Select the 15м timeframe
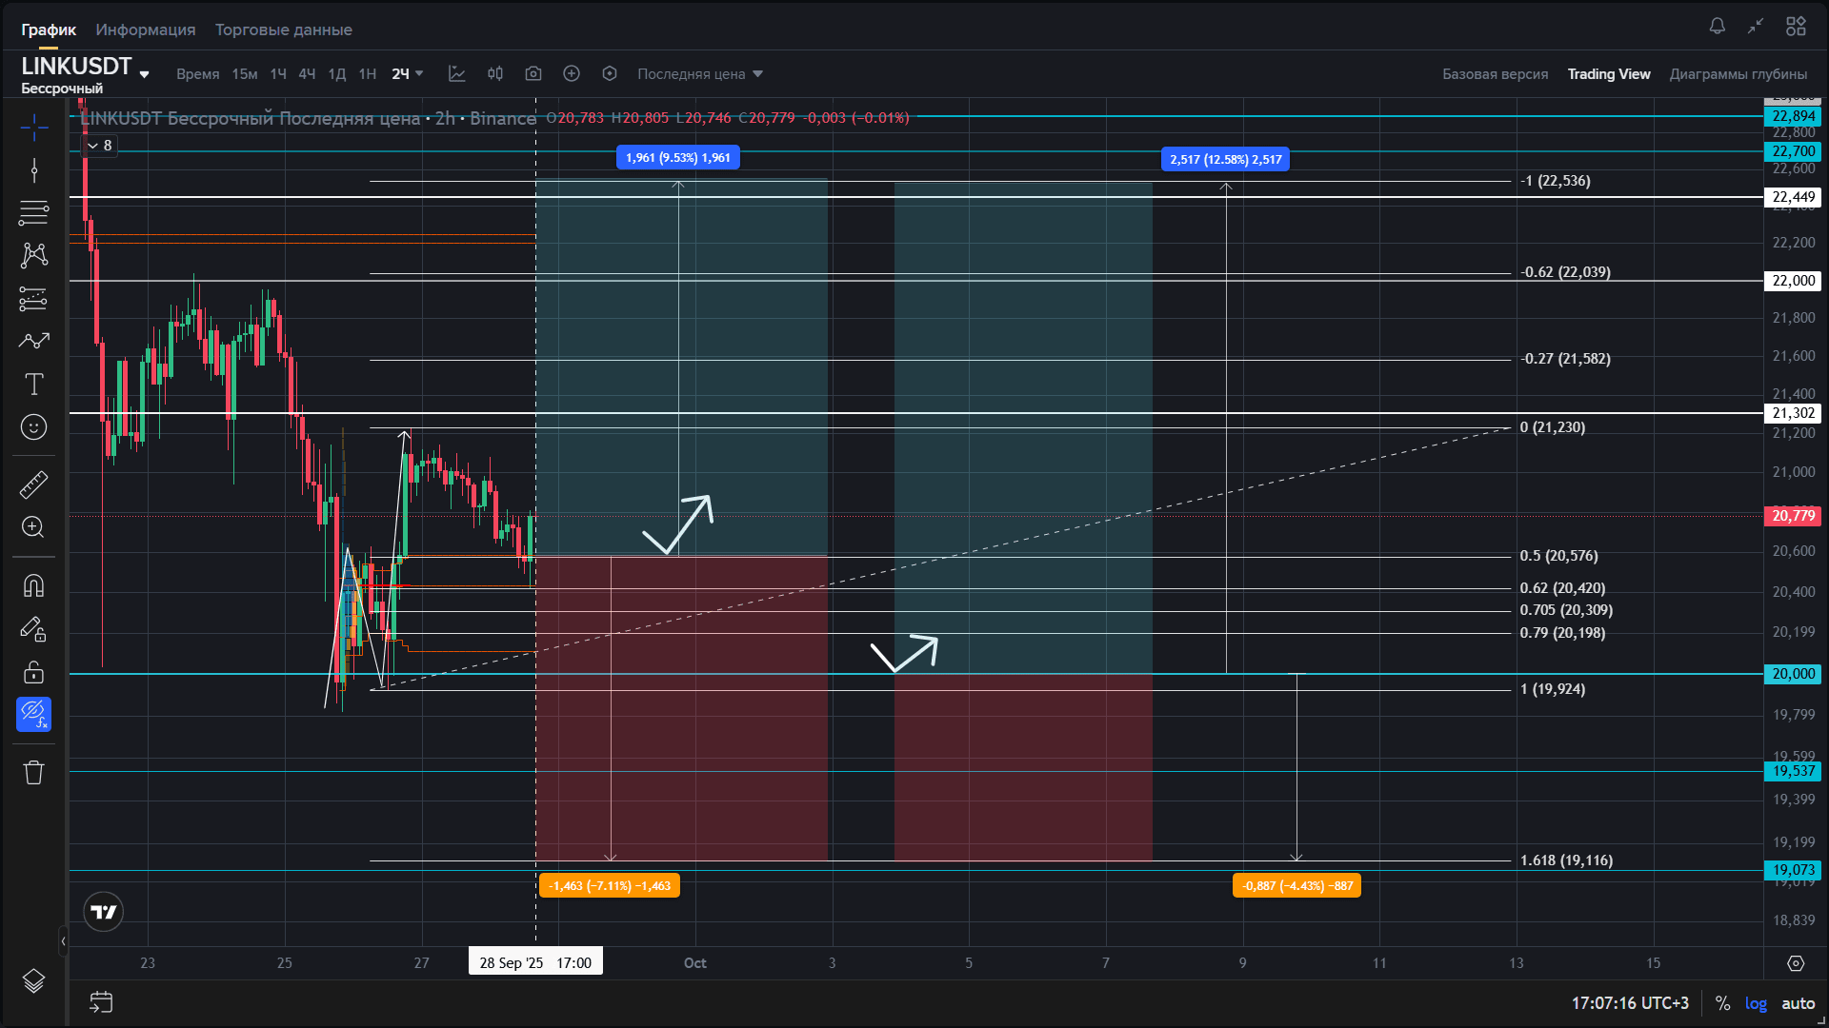Screen dimensions: 1829x1028 245,73
